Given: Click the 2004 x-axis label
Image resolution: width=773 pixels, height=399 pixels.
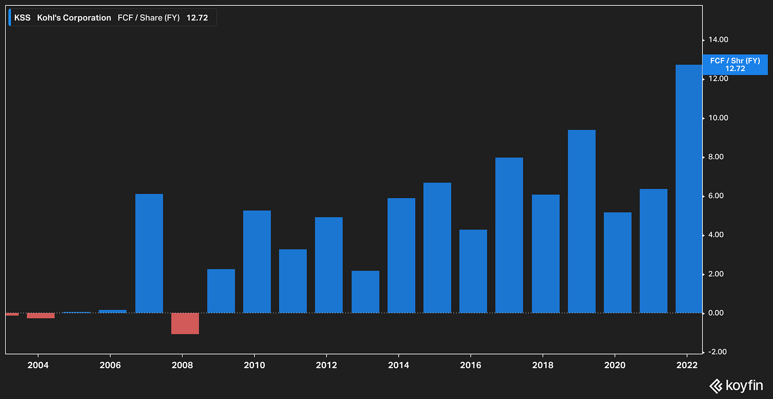Looking at the screenshot, I should (38, 366).
